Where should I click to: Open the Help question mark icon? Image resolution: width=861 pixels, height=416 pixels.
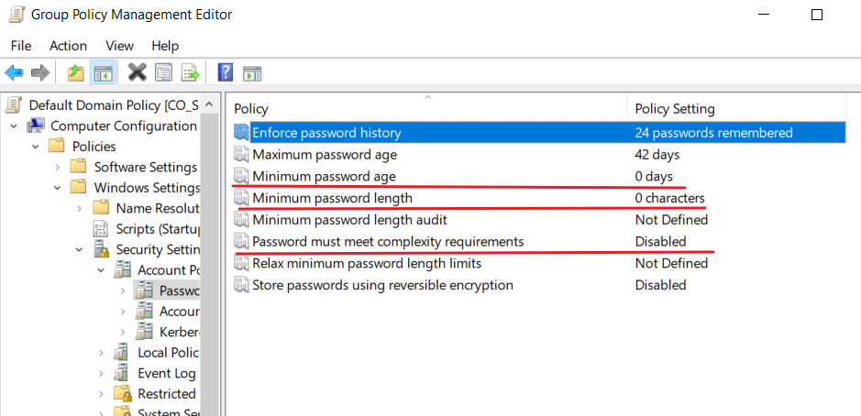tap(226, 72)
